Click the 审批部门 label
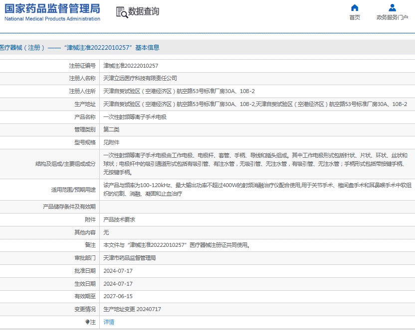Image resolution: width=415 pixels, height=333 pixels. pos(85,258)
